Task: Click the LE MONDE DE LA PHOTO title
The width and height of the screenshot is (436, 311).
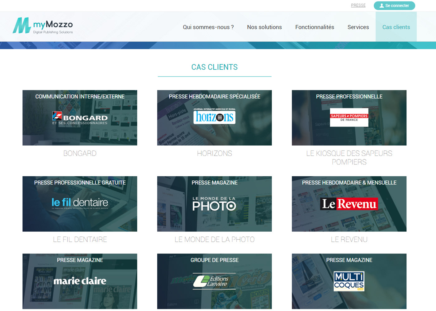Action: coord(215,239)
